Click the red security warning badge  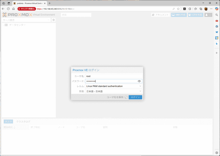[27, 9]
